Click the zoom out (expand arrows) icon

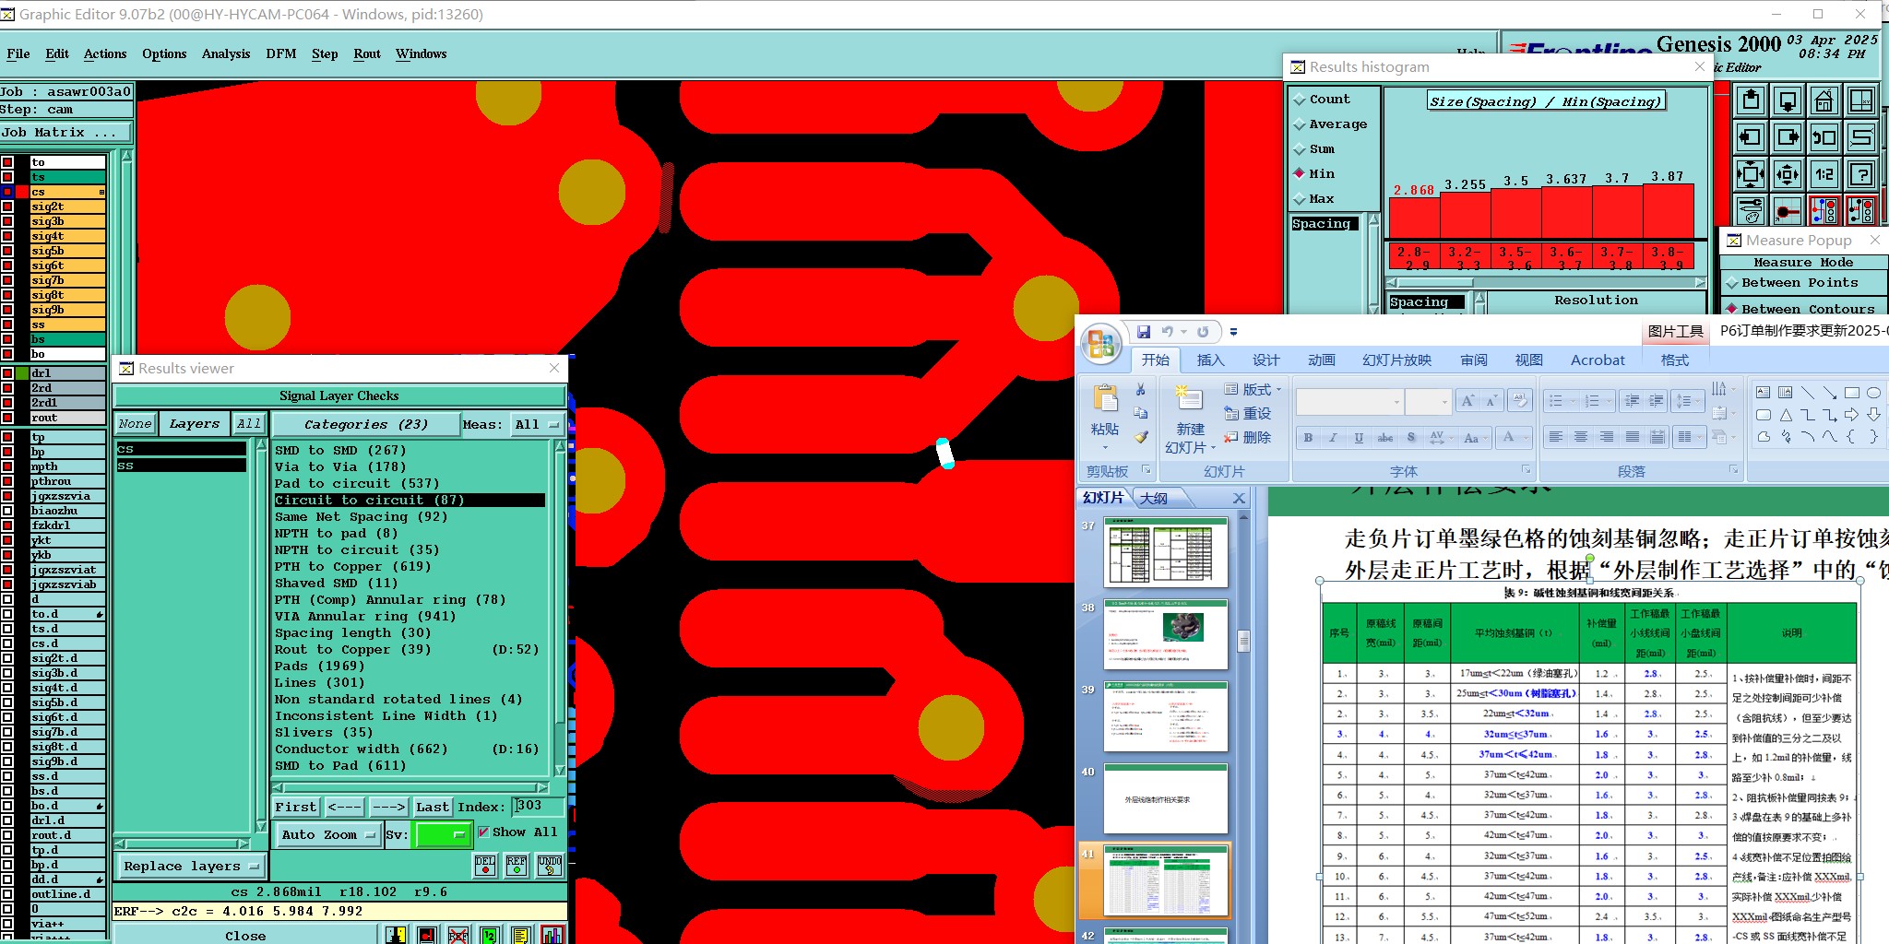(x=1787, y=174)
